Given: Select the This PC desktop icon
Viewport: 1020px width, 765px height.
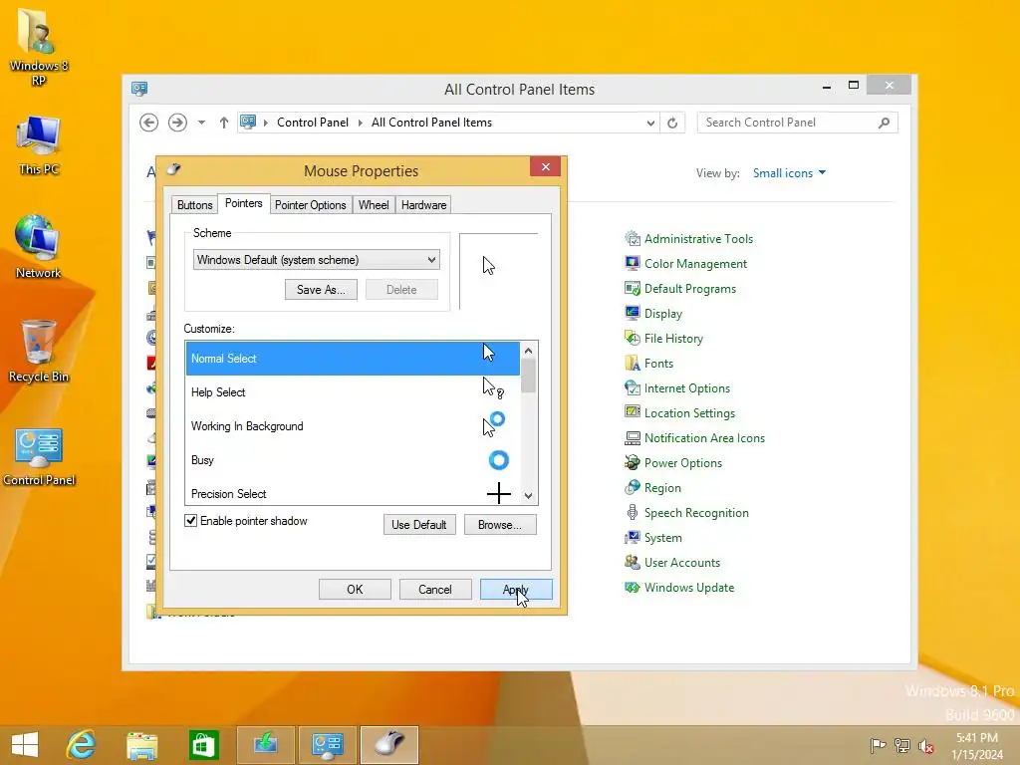Looking at the screenshot, I should 39,144.
